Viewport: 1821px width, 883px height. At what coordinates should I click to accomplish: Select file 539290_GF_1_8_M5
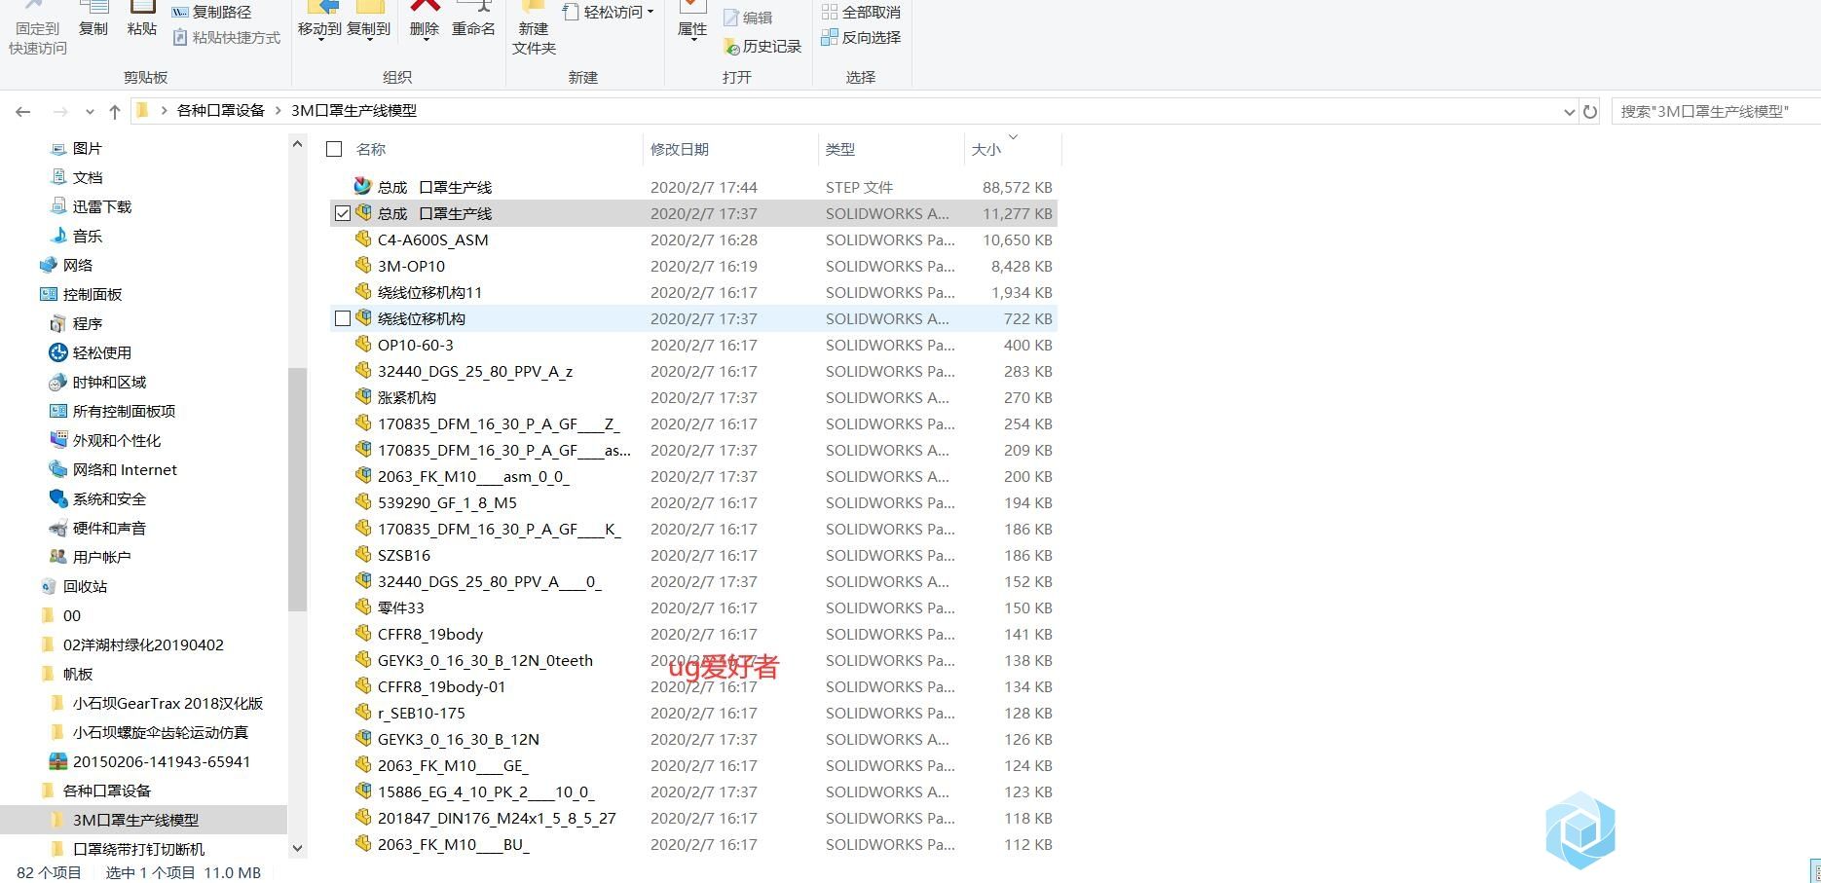447,502
